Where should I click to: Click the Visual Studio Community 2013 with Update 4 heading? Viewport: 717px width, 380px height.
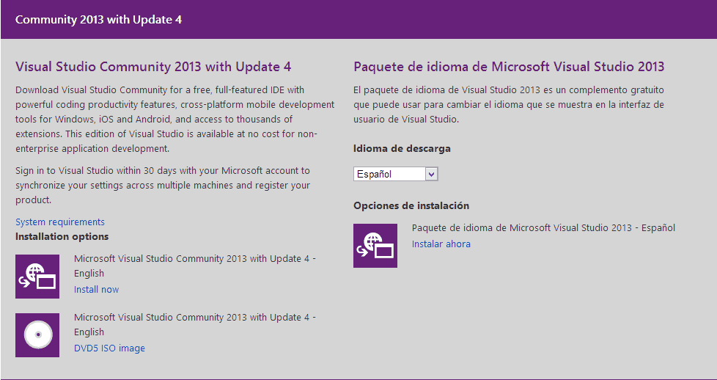pos(153,67)
